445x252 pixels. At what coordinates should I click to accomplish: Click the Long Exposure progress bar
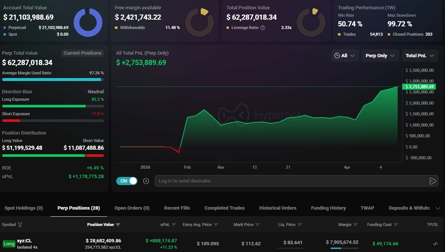click(53, 106)
